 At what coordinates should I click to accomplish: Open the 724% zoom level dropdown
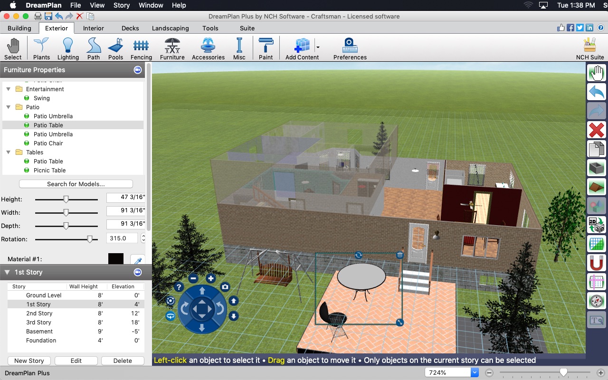(x=474, y=373)
